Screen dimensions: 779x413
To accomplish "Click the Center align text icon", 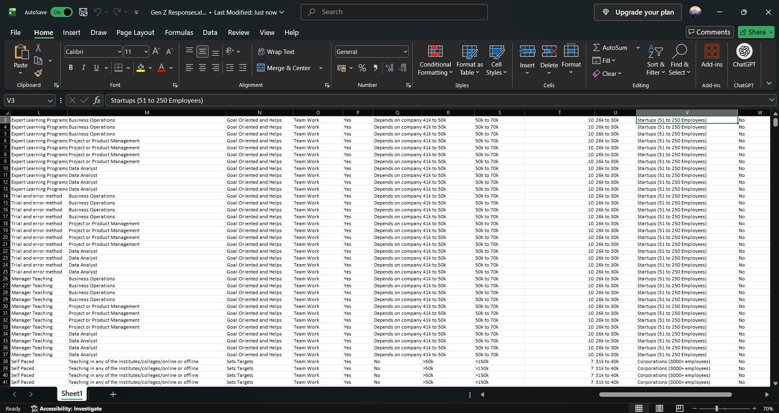I will point(202,68).
